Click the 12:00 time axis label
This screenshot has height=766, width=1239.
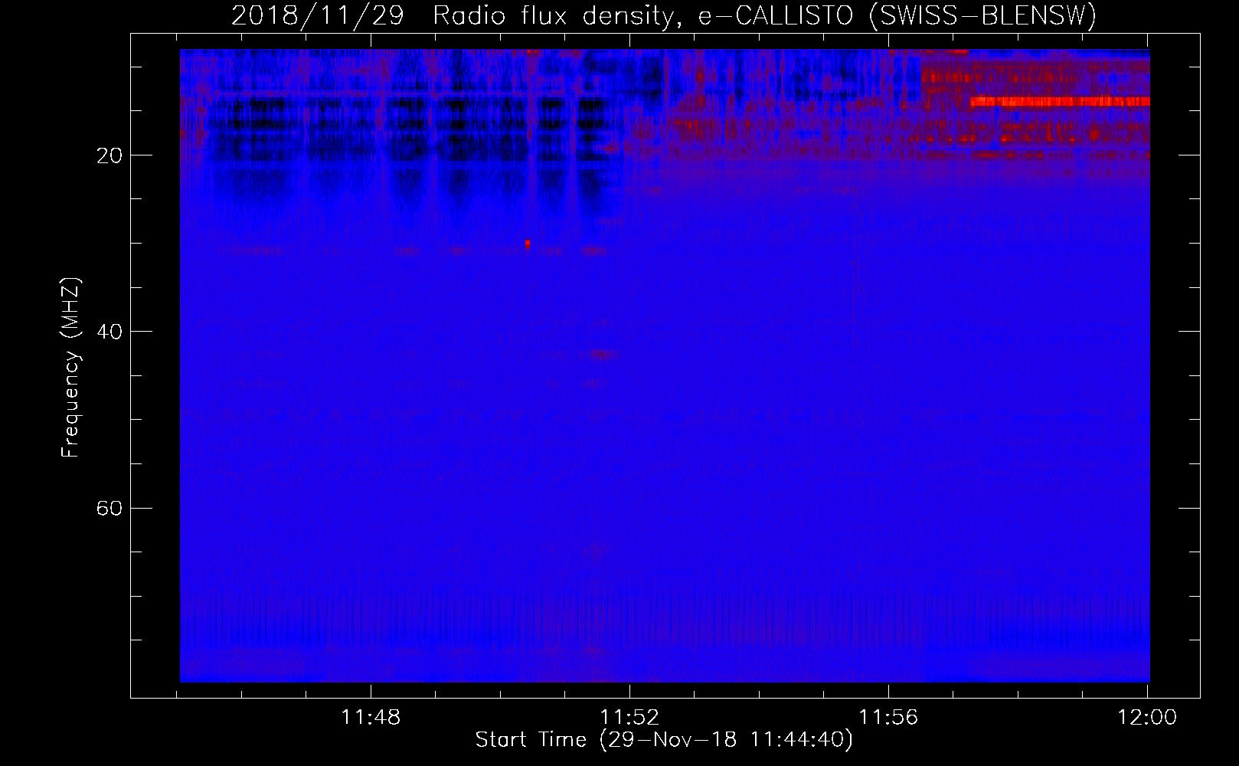[1147, 718]
